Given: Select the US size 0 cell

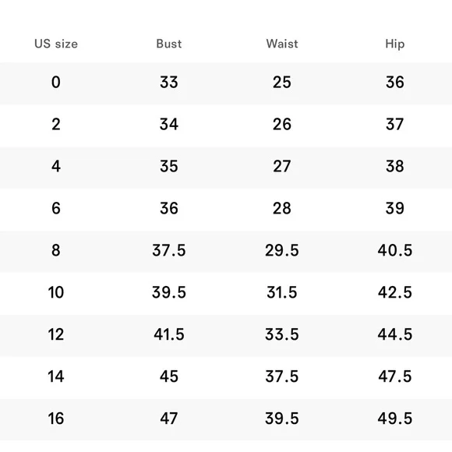Looking at the screenshot, I should click(x=56, y=82).
